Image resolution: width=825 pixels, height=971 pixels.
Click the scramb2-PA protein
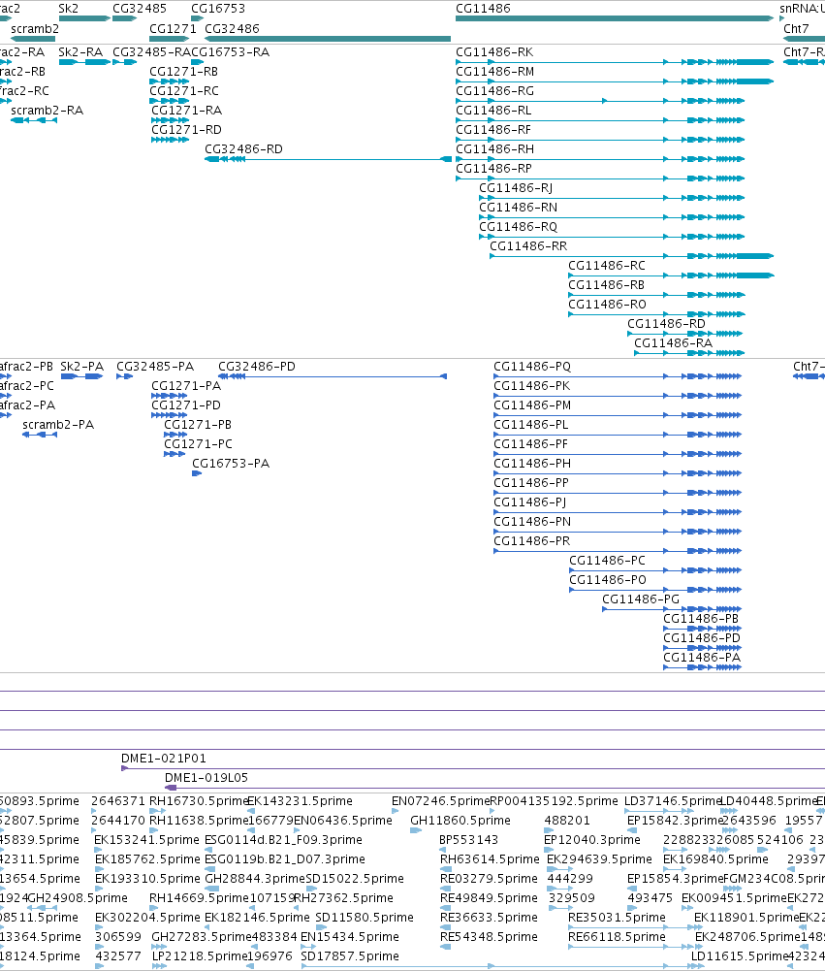[57, 425]
